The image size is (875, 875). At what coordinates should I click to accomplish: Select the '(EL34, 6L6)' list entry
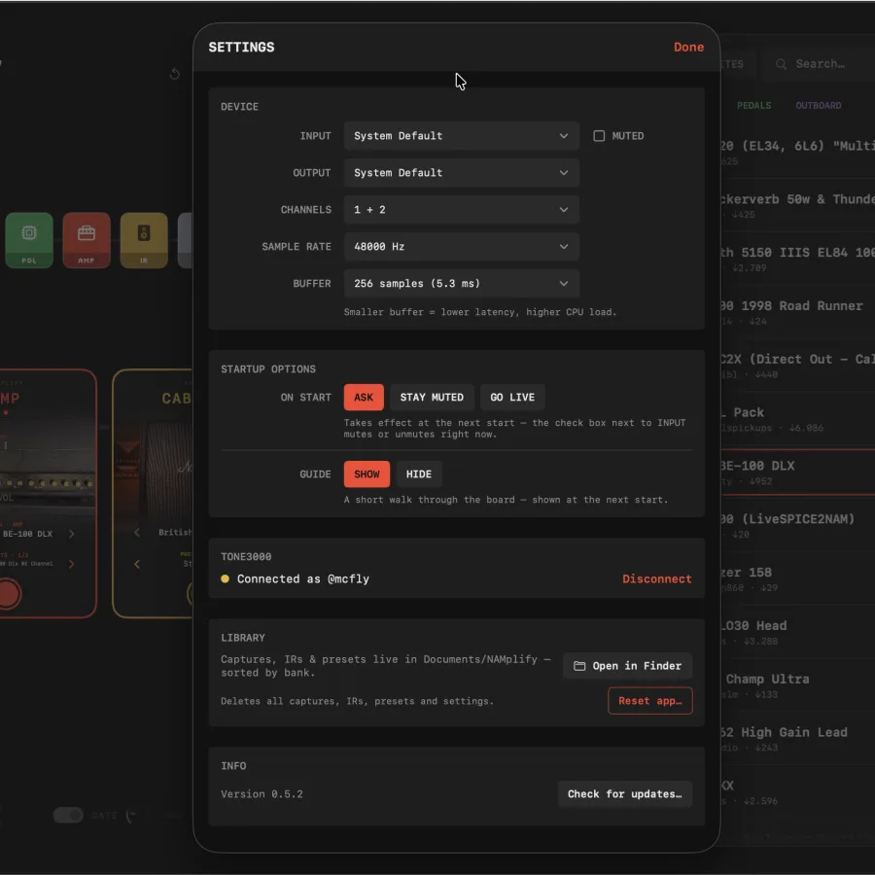[797, 152]
